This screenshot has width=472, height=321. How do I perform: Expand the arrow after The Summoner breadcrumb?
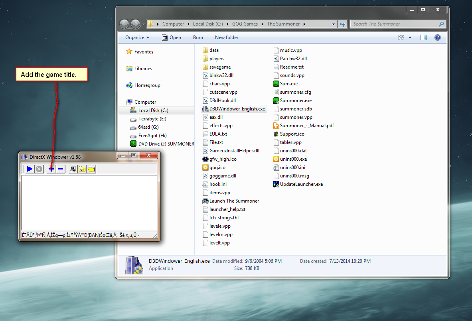coord(304,24)
